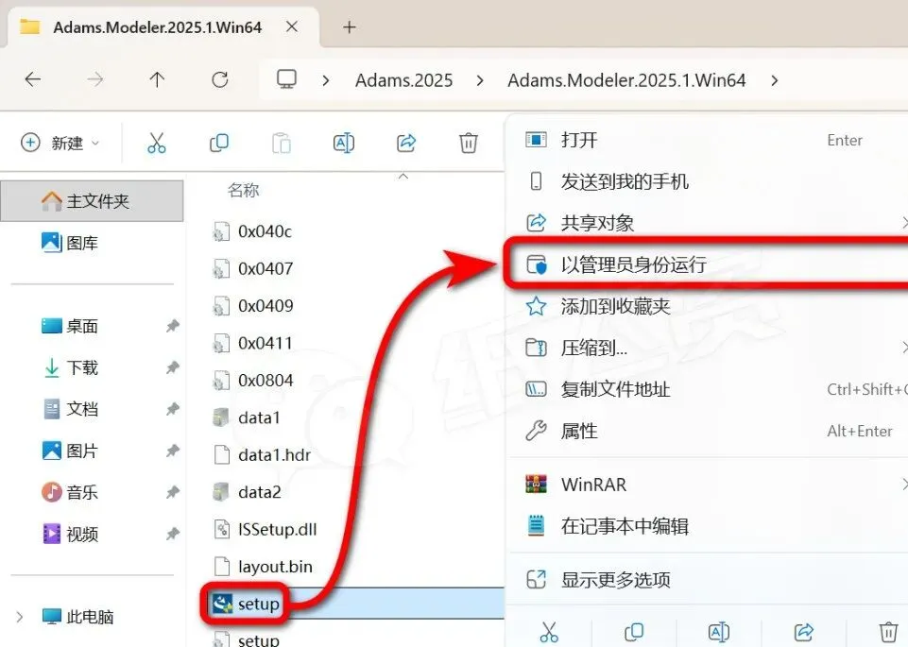Select 以管理员身份运行 option
The image size is (908, 647).
coord(707,264)
